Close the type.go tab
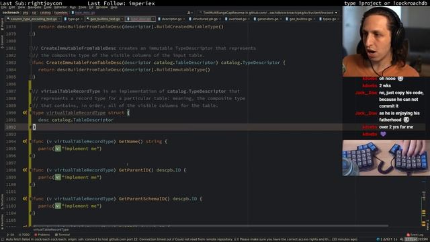 tap(81, 19)
